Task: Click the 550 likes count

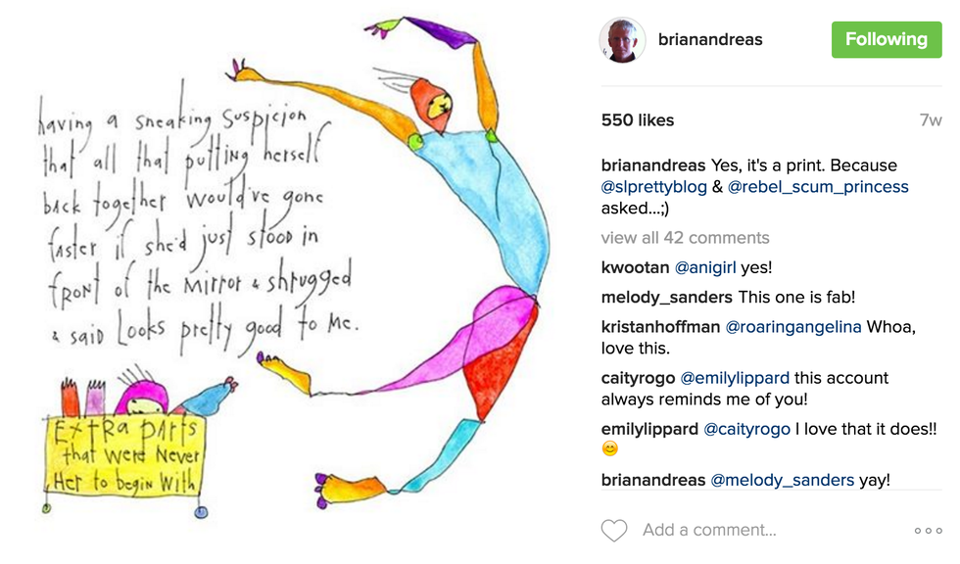Action: coord(638,119)
